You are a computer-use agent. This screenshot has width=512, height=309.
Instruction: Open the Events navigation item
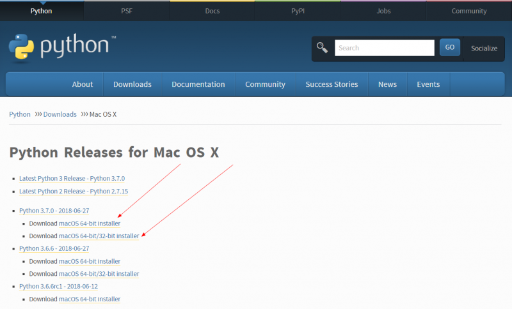(428, 84)
